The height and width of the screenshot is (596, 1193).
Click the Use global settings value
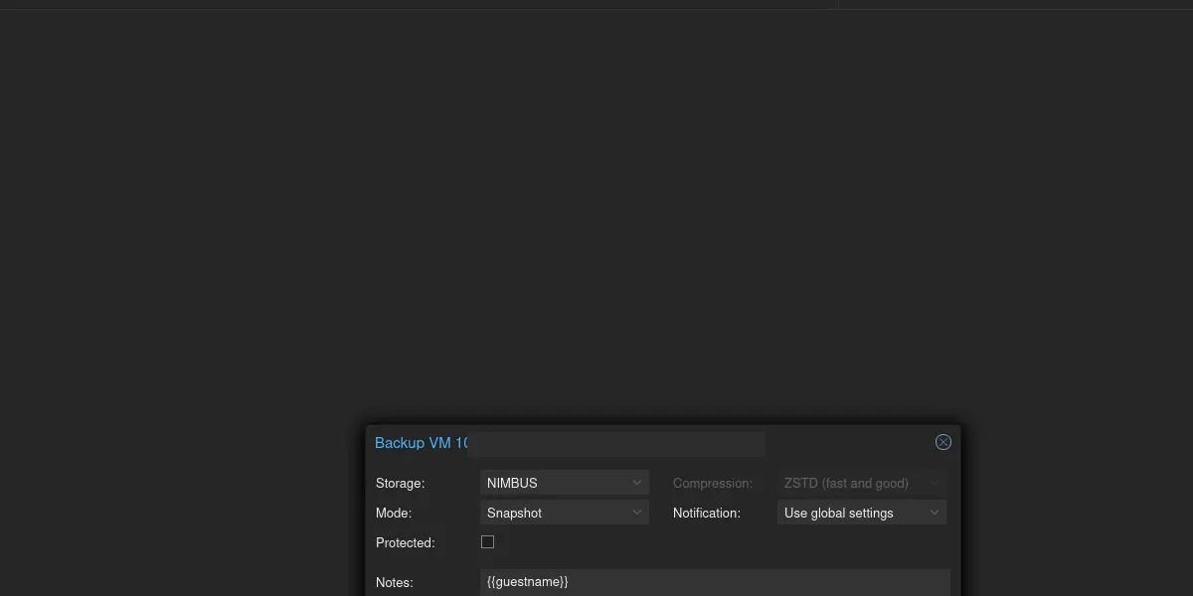[838, 513]
